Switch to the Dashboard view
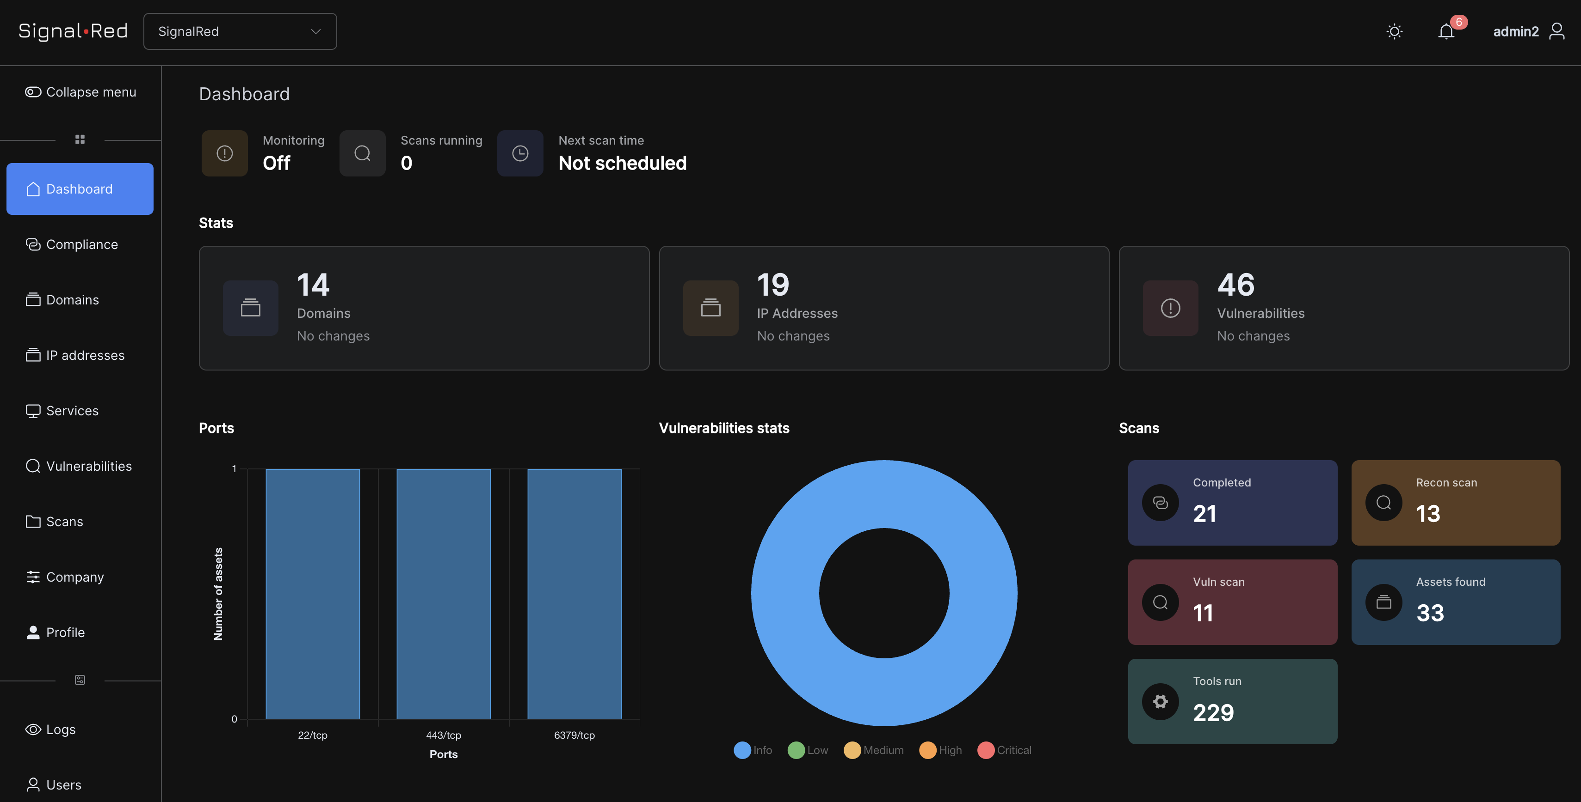Image resolution: width=1581 pixels, height=802 pixels. pyautogui.click(x=79, y=189)
